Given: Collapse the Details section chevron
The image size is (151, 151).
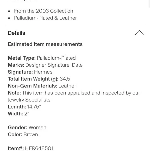Looking at the screenshot, I should (139, 33).
